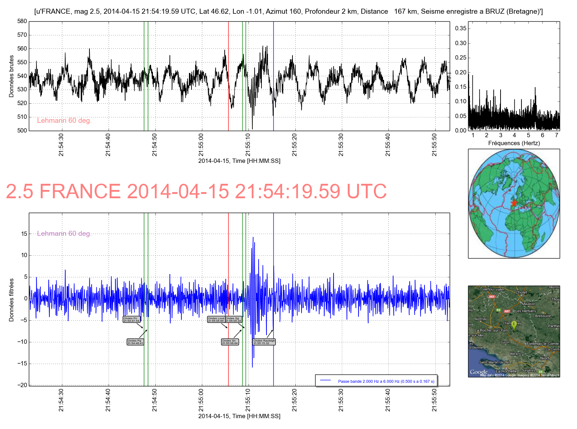Viewport: 577px width, 429px height.
Task: Click the Ondes Sg arrival label
Action: tap(233, 320)
